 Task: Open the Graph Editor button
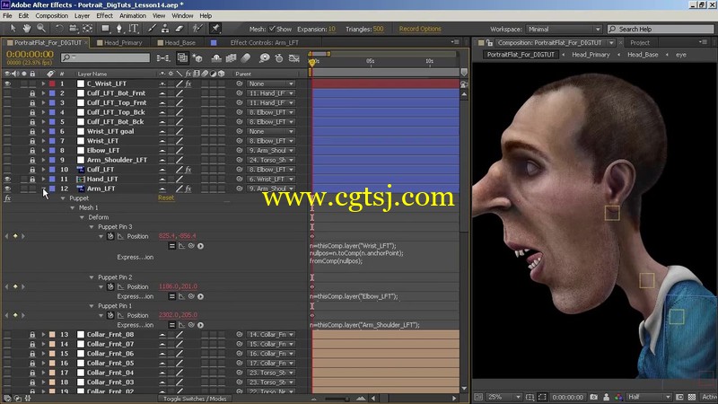coord(294,58)
